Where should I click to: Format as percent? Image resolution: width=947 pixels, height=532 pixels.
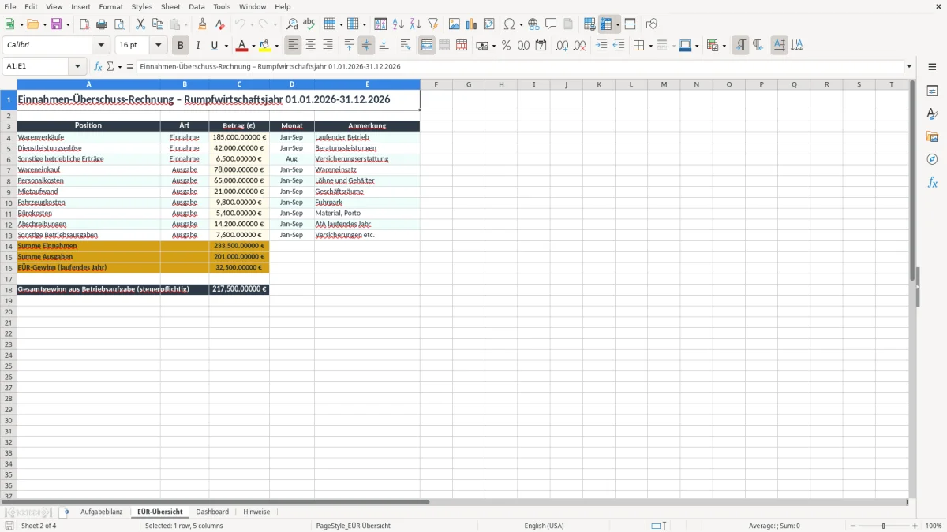click(506, 46)
